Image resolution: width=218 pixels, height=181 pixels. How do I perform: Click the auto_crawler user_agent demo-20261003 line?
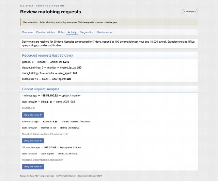tap(49, 154)
